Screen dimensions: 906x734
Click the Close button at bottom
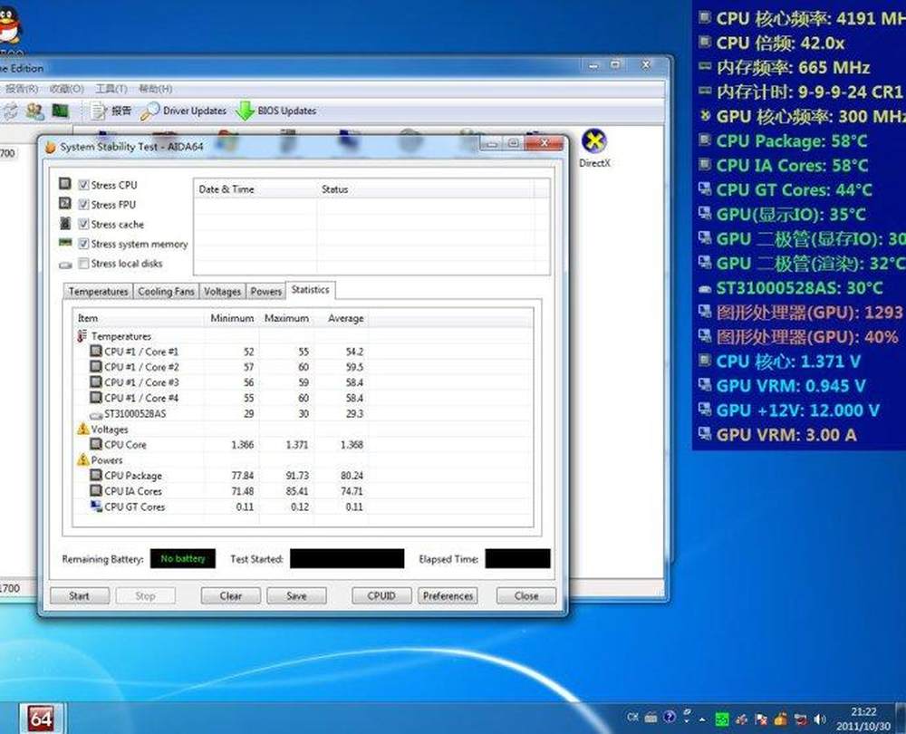(x=526, y=596)
